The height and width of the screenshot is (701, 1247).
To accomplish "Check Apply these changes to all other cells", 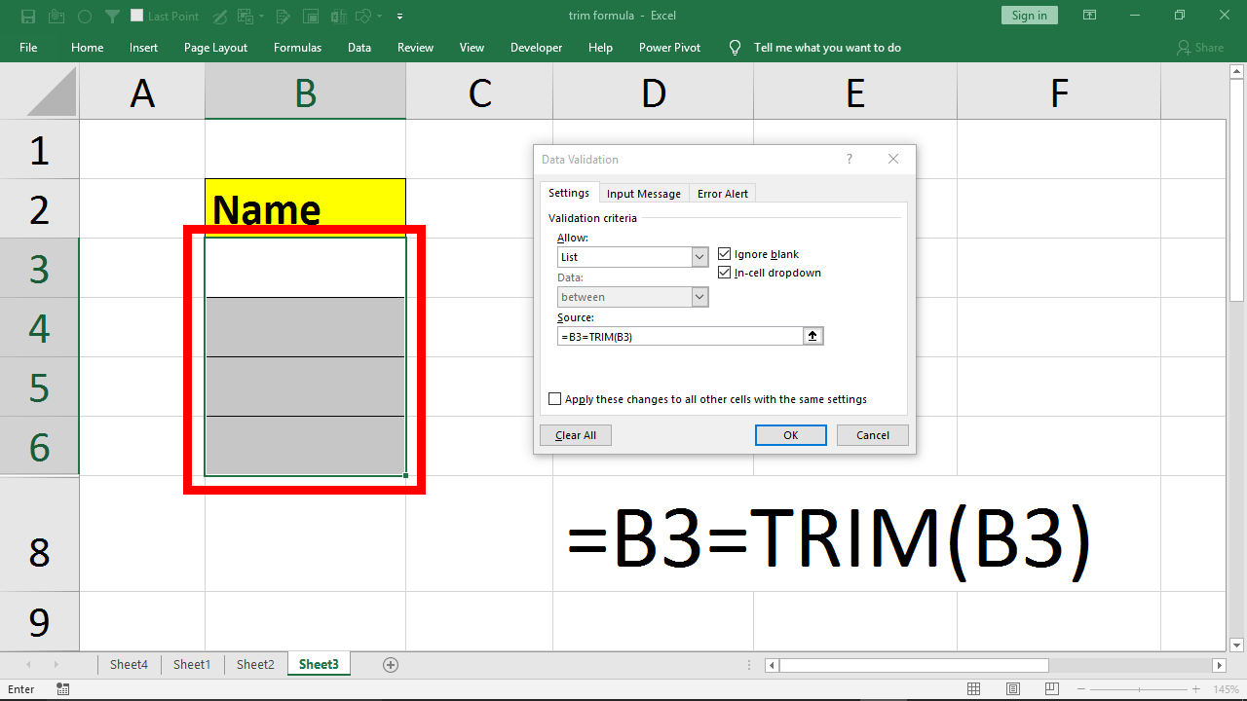I will (x=555, y=398).
